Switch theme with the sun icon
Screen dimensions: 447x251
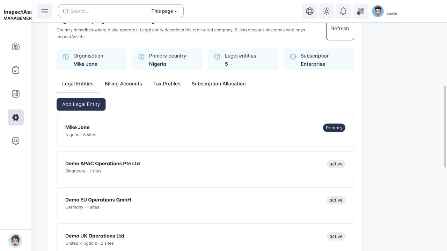point(327,11)
